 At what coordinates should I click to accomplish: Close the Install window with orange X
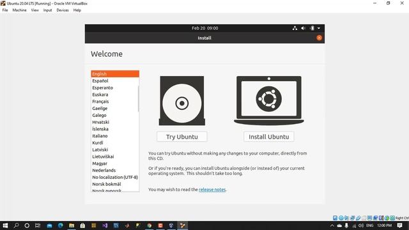(319, 38)
